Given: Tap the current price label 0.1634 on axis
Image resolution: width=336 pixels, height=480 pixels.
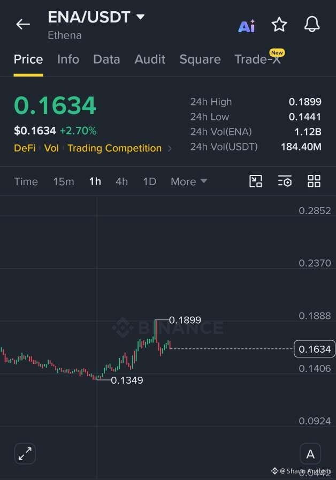Looking at the screenshot, I should pyautogui.click(x=315, y=349).
